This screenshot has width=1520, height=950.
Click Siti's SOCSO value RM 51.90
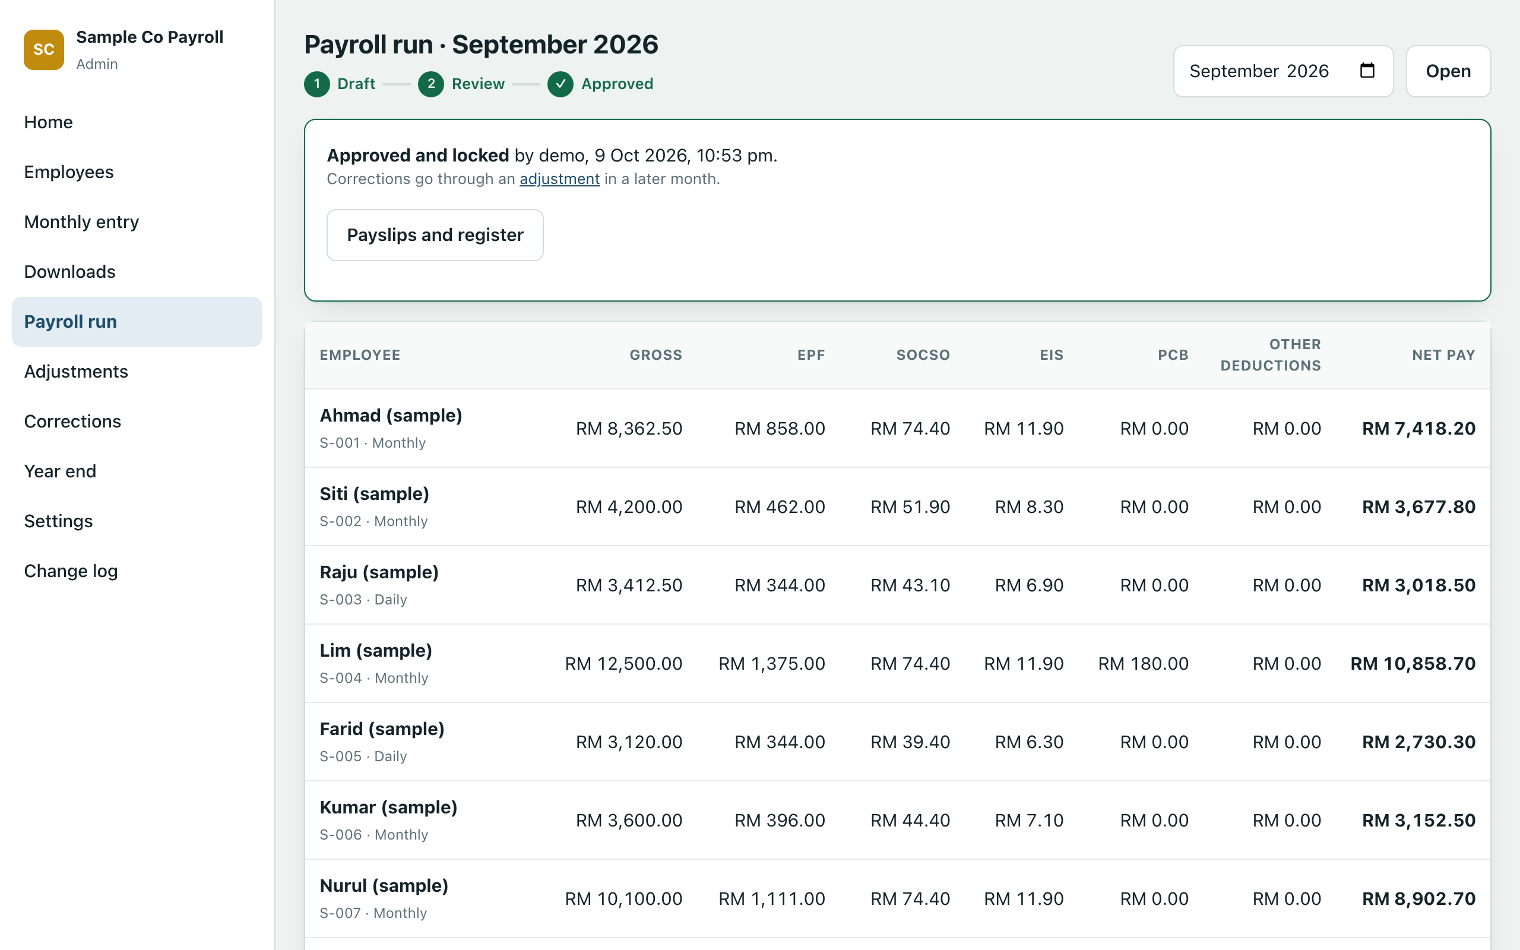(x=910, y=507)
